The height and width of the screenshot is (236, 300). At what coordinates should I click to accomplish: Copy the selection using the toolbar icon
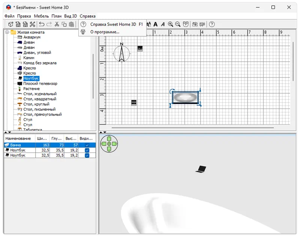point(64,24)
